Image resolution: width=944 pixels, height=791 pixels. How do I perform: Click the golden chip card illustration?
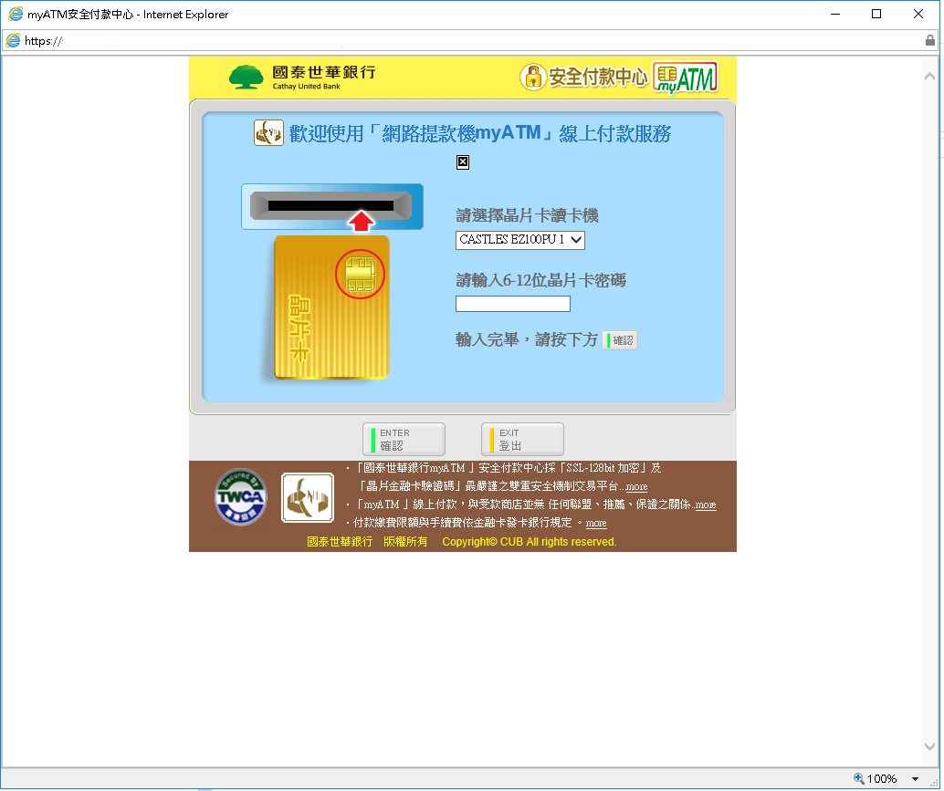(x=331, y=307)
